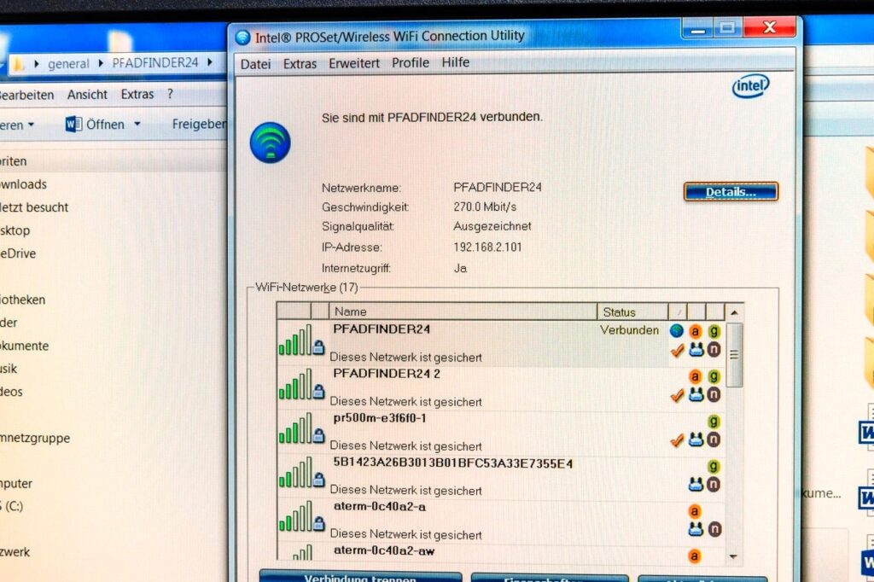Click the lock icon beside PFADFINDER24 2
874x582 pixels.
(x=318, y=392)
